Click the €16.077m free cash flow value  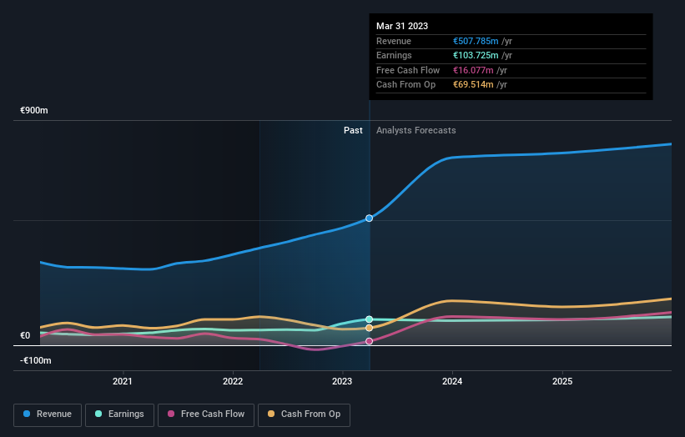[473, 70]
